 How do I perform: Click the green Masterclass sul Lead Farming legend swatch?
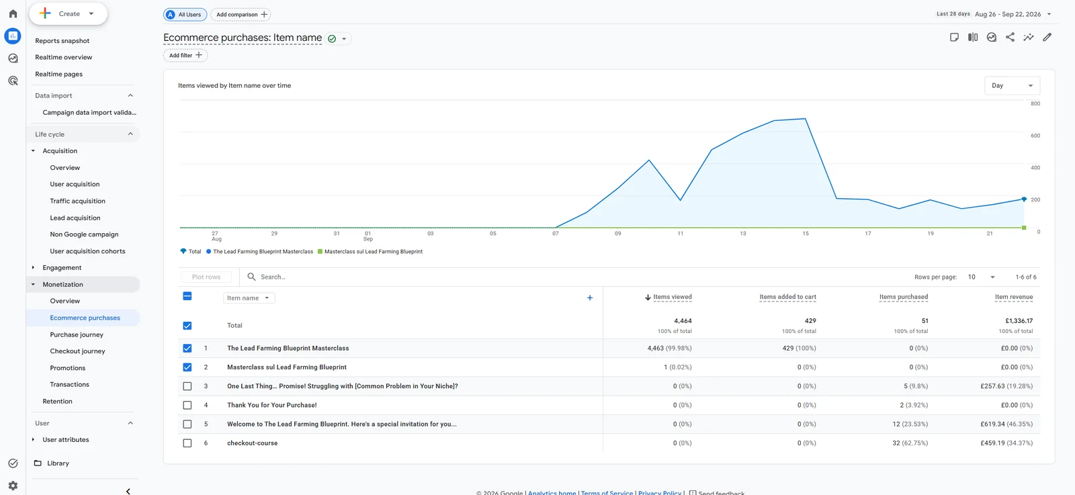(320, 252)
